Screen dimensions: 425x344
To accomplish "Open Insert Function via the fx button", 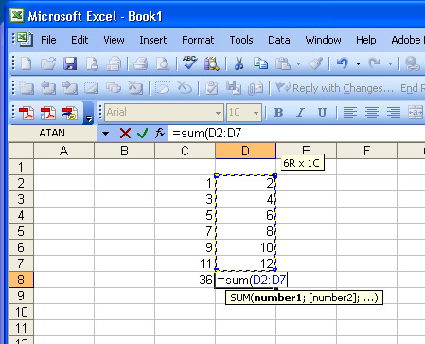I will [x=160, y=134].
